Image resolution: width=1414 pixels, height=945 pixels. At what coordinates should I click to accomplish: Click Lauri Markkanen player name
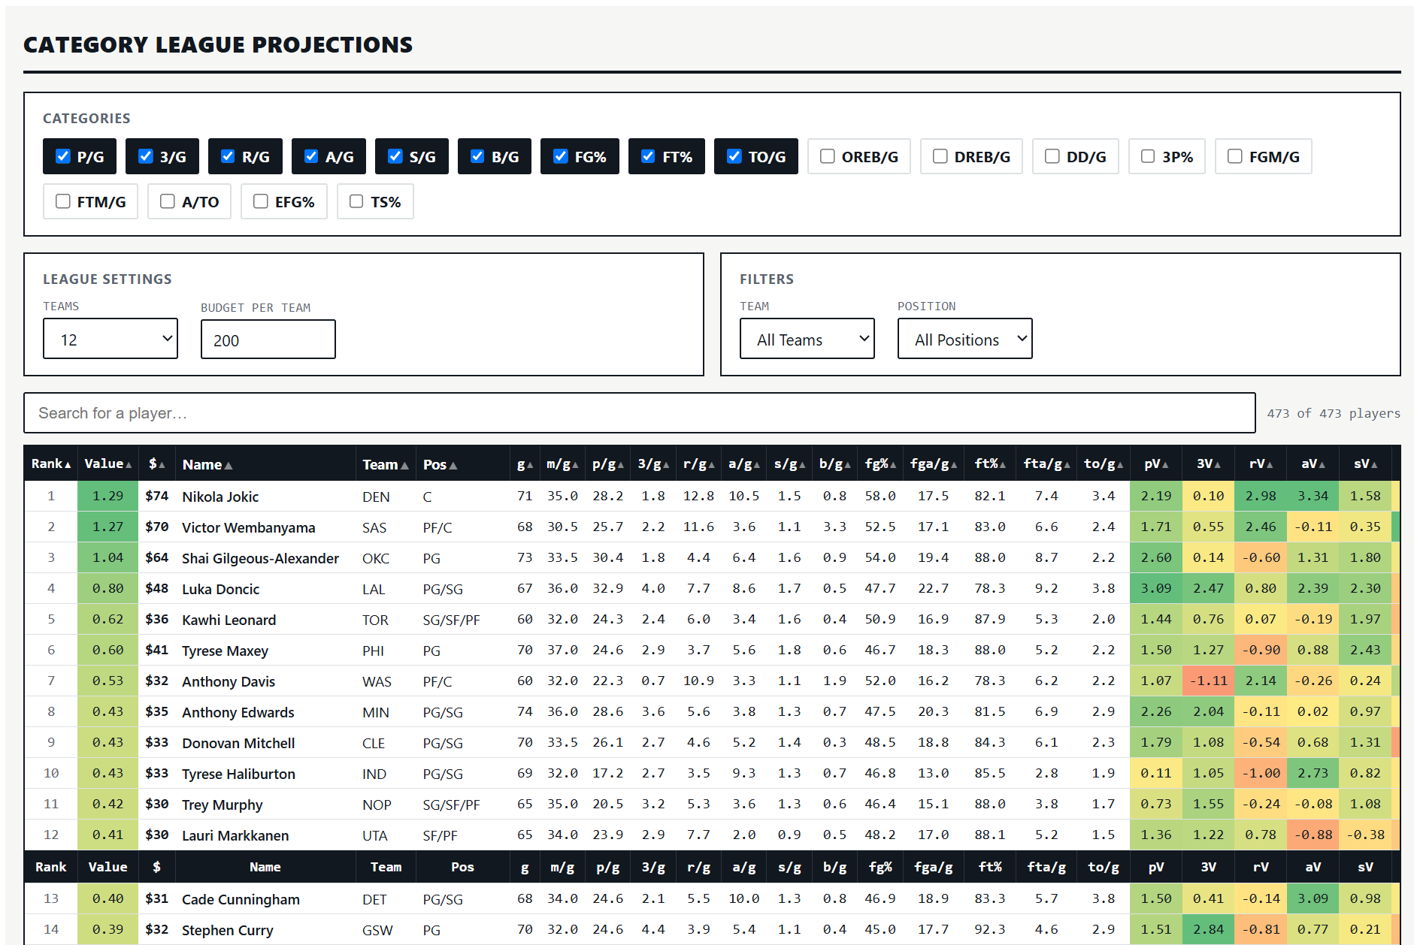[x=235, y=835]
